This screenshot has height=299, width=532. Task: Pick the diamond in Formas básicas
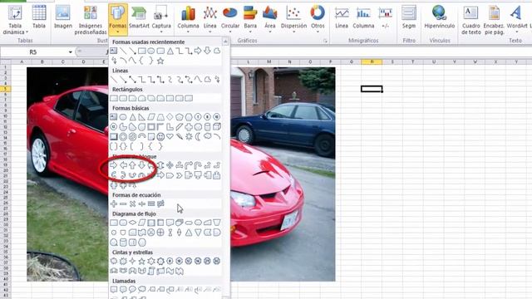click(x=170, y=117)
